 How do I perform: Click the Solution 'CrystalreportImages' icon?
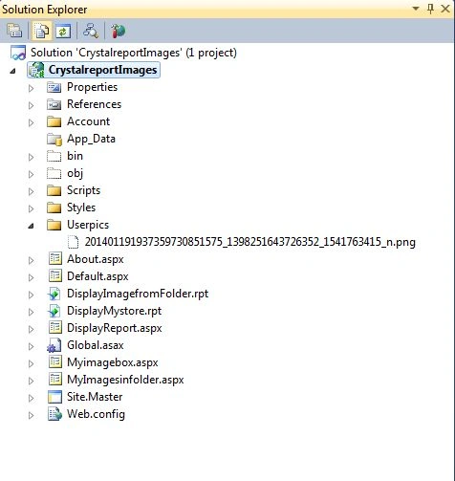[x=18, y=53]
